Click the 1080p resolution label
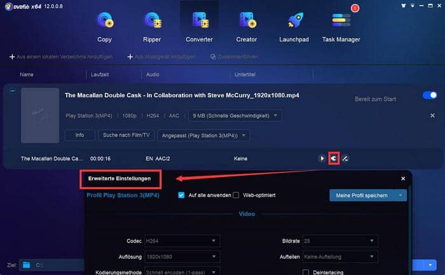445x275 pixels. pos(130,116)
